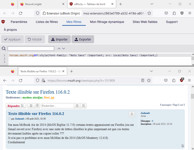The image size is (194, 150).
Task: Open Mon filtrage dynamique tab
Action: pos(107,22)
